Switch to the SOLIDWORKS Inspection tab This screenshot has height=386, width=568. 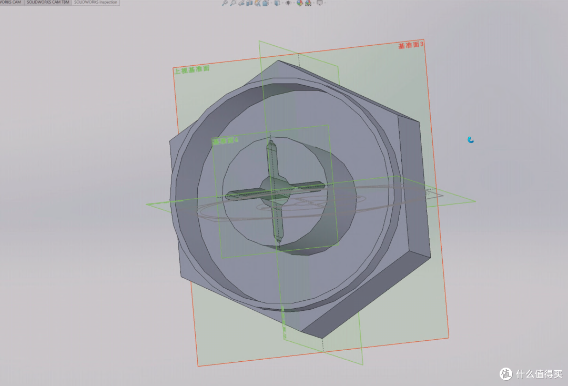click(x=96, y=2)
